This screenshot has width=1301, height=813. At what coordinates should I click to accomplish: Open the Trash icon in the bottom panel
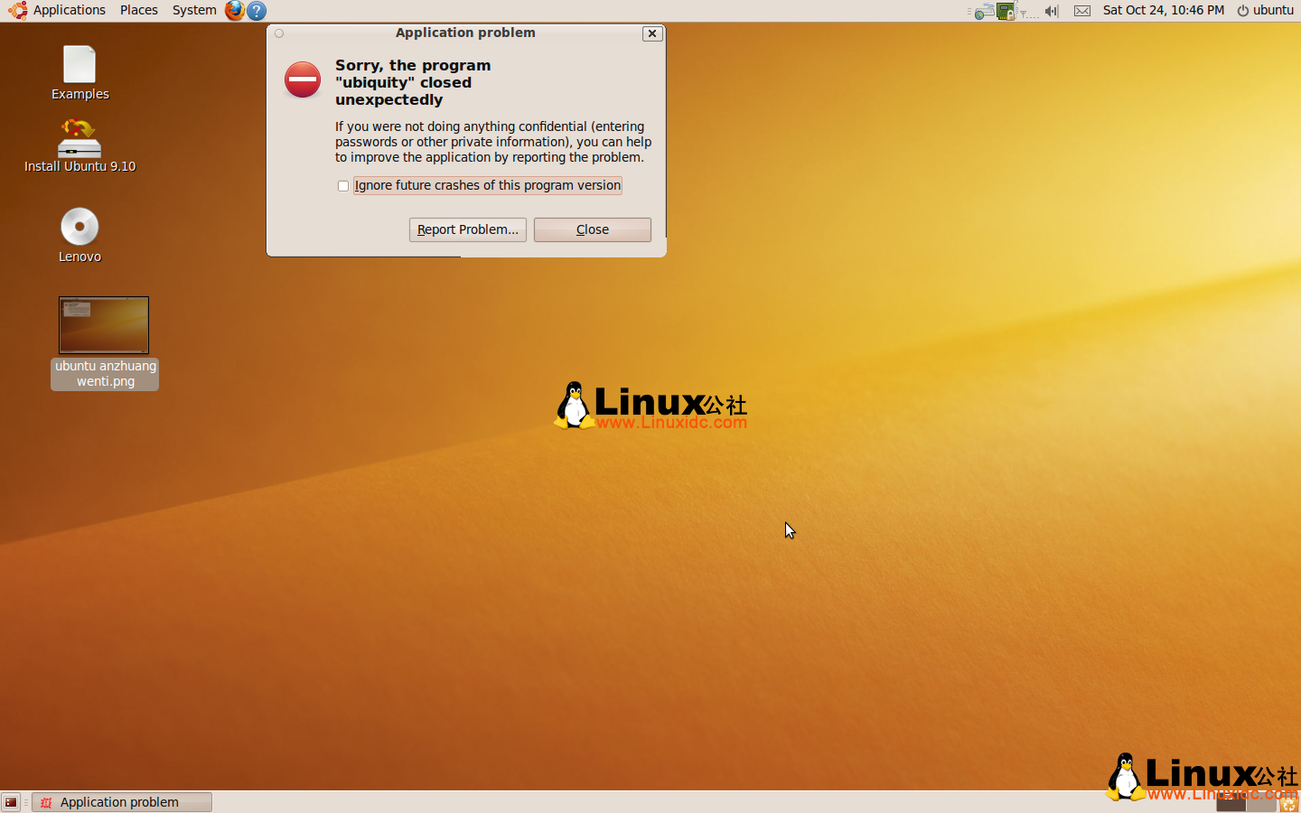(1289, 802)
